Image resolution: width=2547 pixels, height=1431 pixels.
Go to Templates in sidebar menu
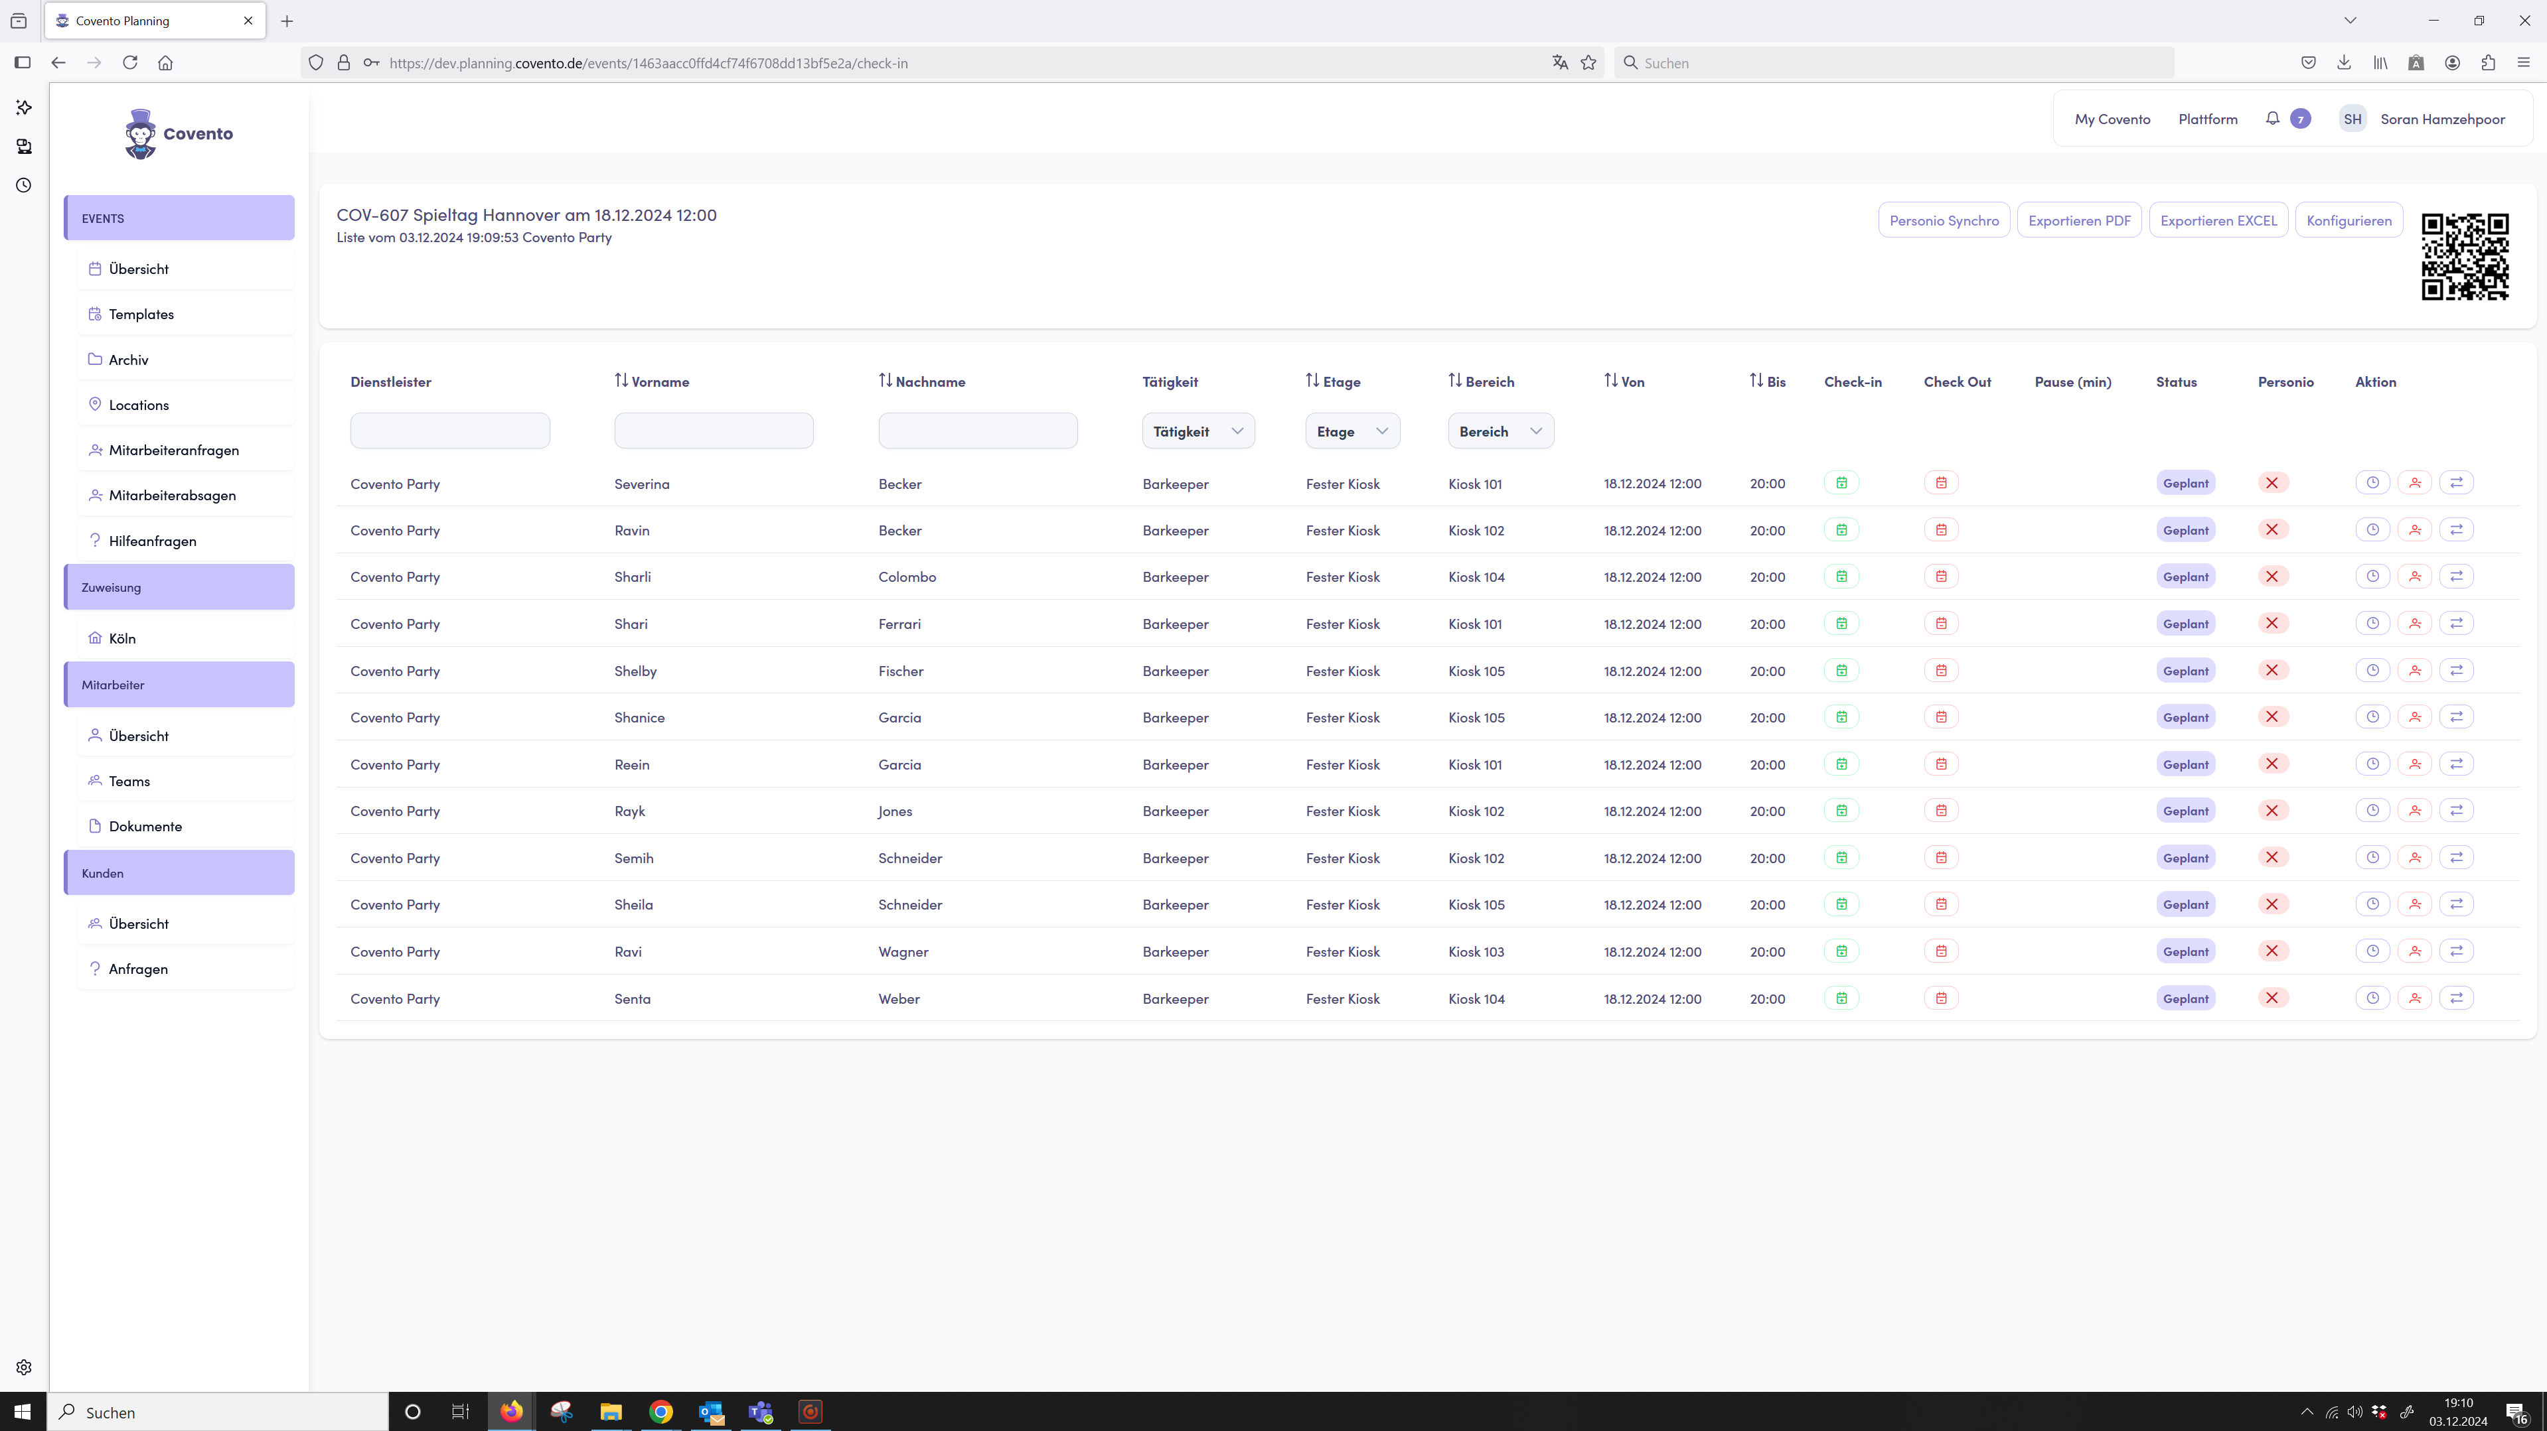click(141, 314)
